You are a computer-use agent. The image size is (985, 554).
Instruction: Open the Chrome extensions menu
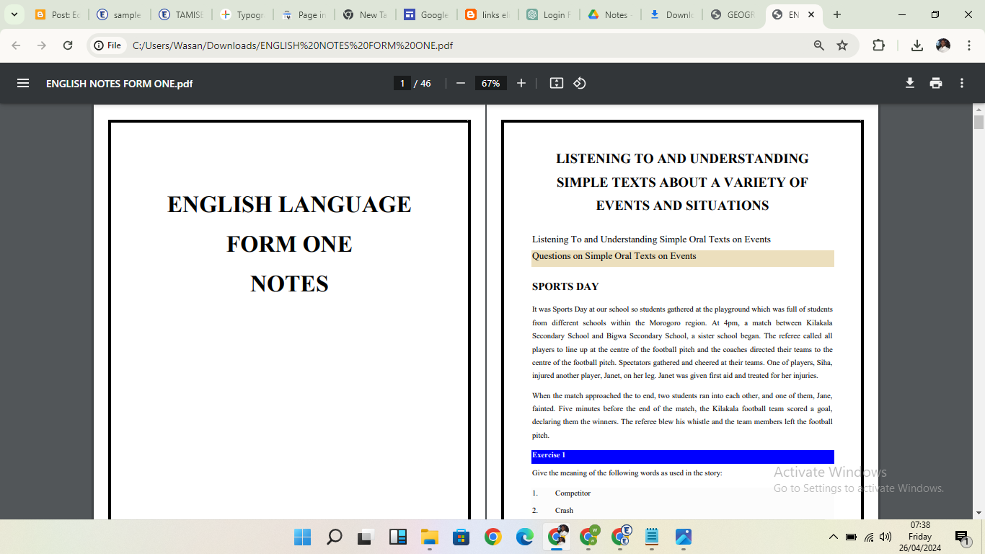[x=878, y=45]
